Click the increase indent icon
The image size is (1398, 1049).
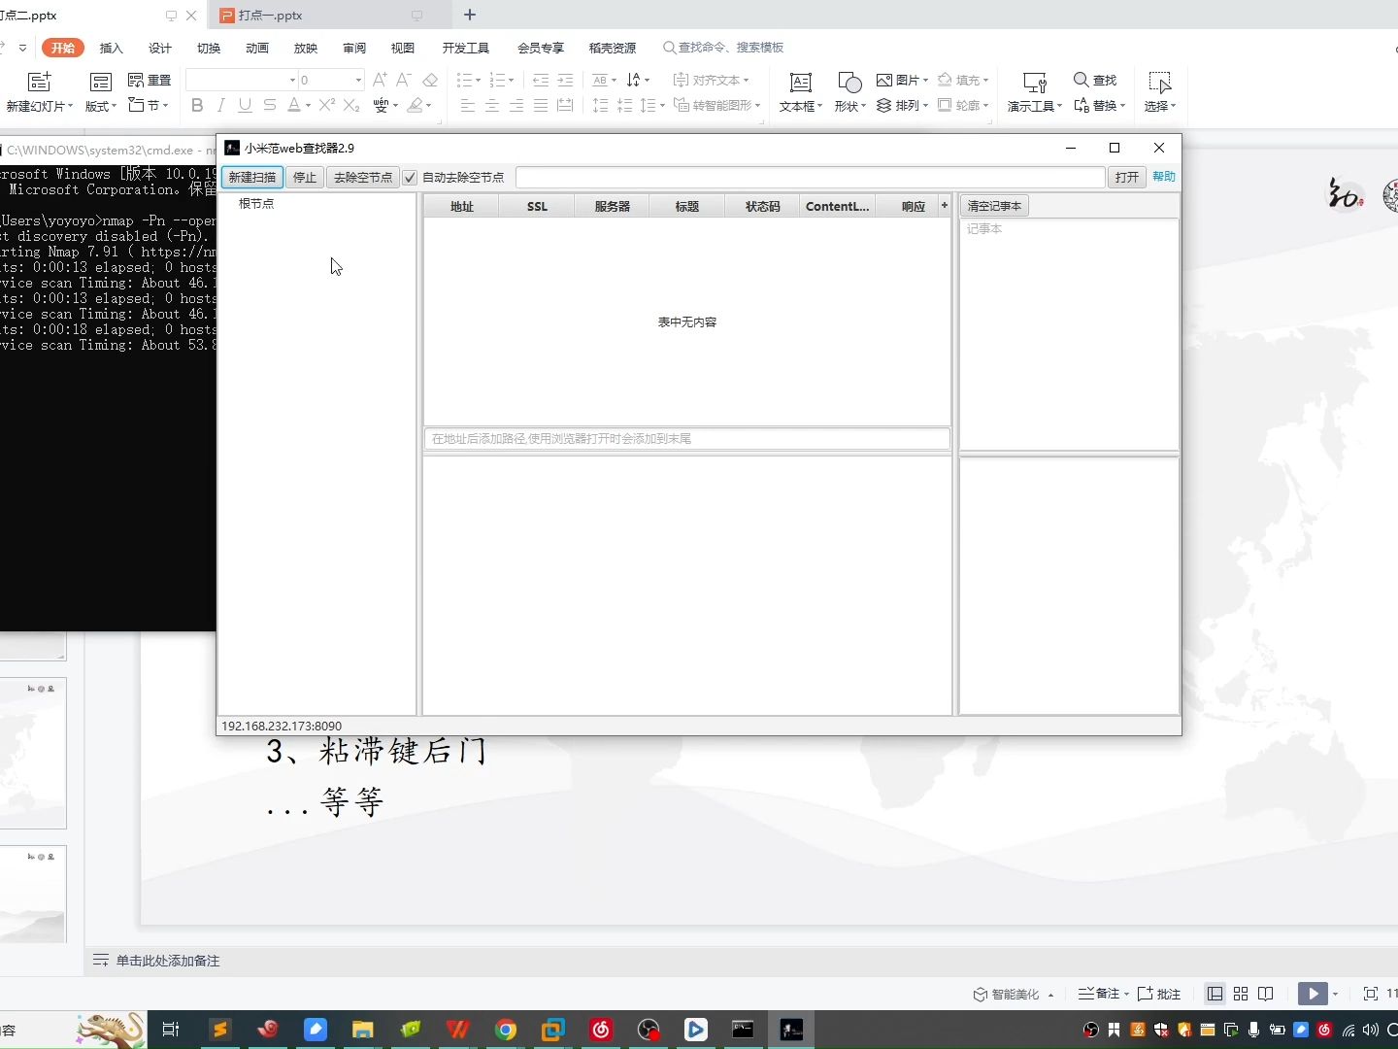pyautogui.click(x=565, y=80)
